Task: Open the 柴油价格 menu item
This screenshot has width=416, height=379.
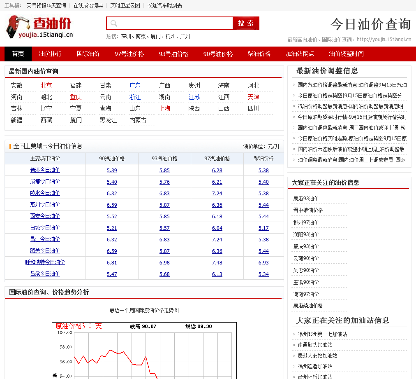Action: [x=259, y=54]
